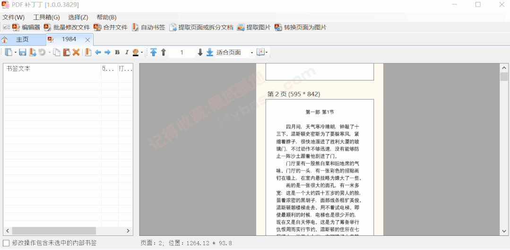This screenshot has height=250, width=510.
Task: Click document view scroll down arrow
Action: (504, 231)
